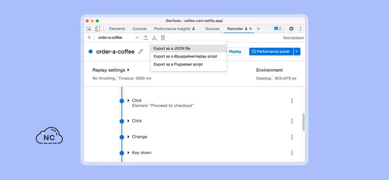
Task: Expand the Key down step
Action: pyautogui.click(x=128, y=153)
